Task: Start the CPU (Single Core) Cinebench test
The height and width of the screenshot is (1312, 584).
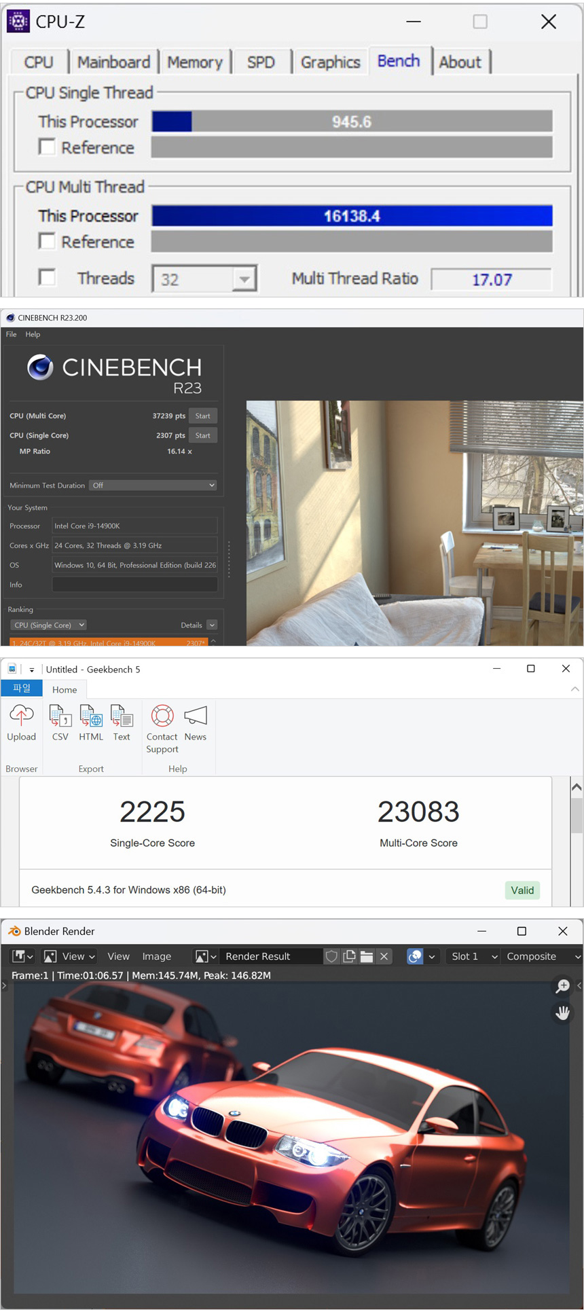Action: [202, 435]
